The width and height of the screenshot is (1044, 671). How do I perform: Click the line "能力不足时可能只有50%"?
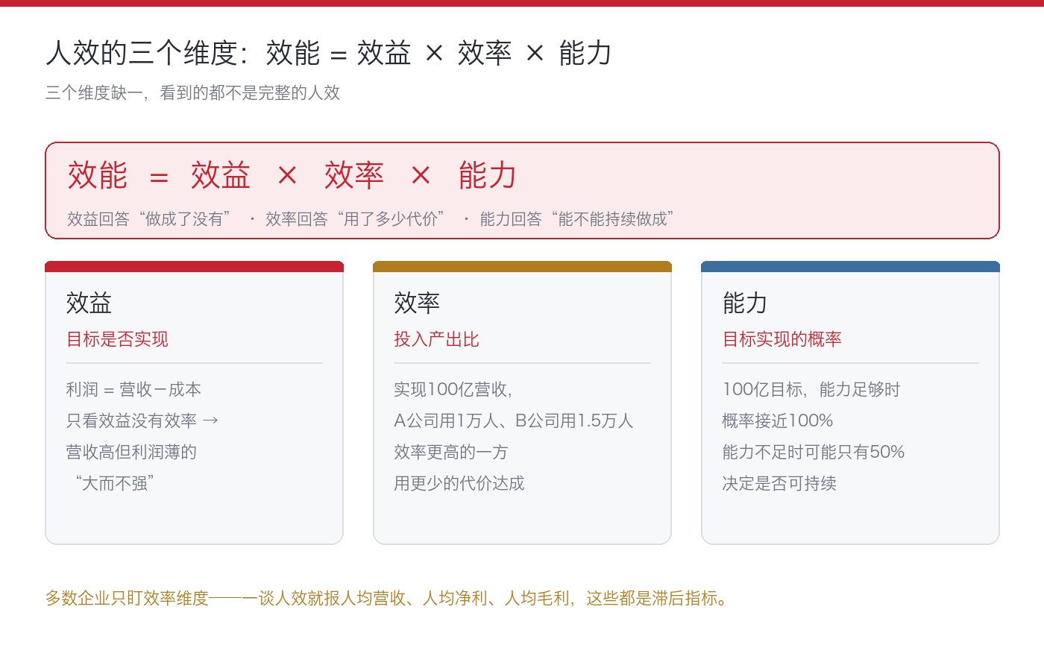[x=814, y=452]
